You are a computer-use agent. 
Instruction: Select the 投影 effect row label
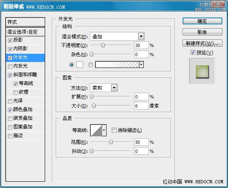pos(18,40)
